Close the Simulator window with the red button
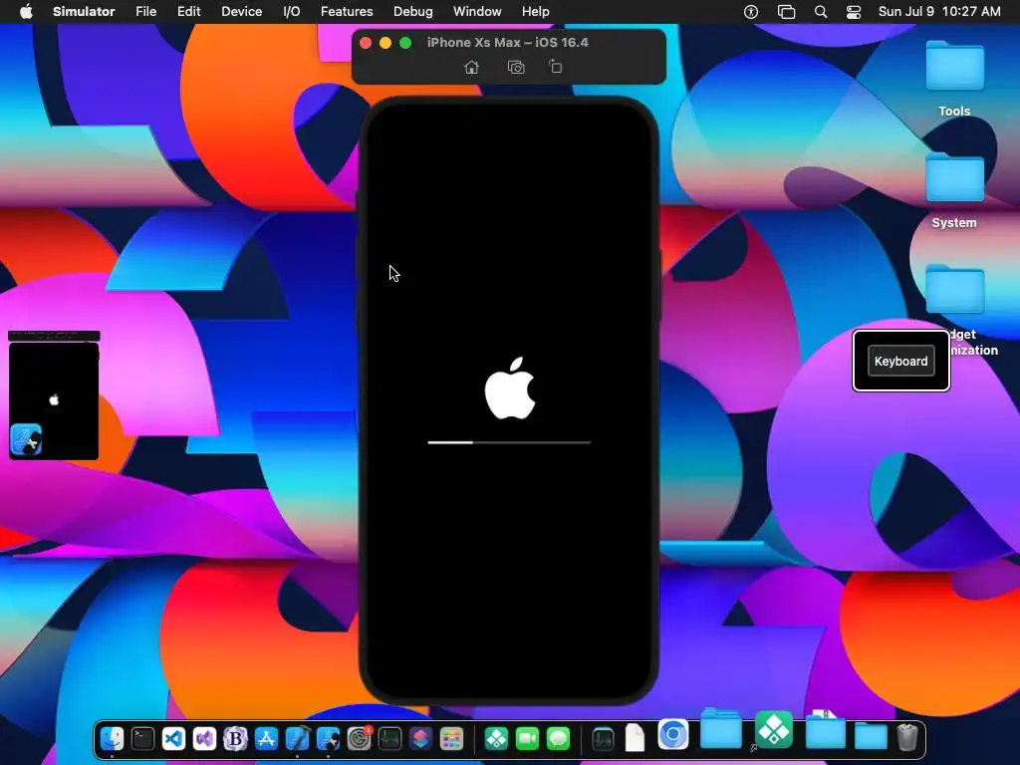This screenshot has height=765, width=1020. click(x=366, y=43)
